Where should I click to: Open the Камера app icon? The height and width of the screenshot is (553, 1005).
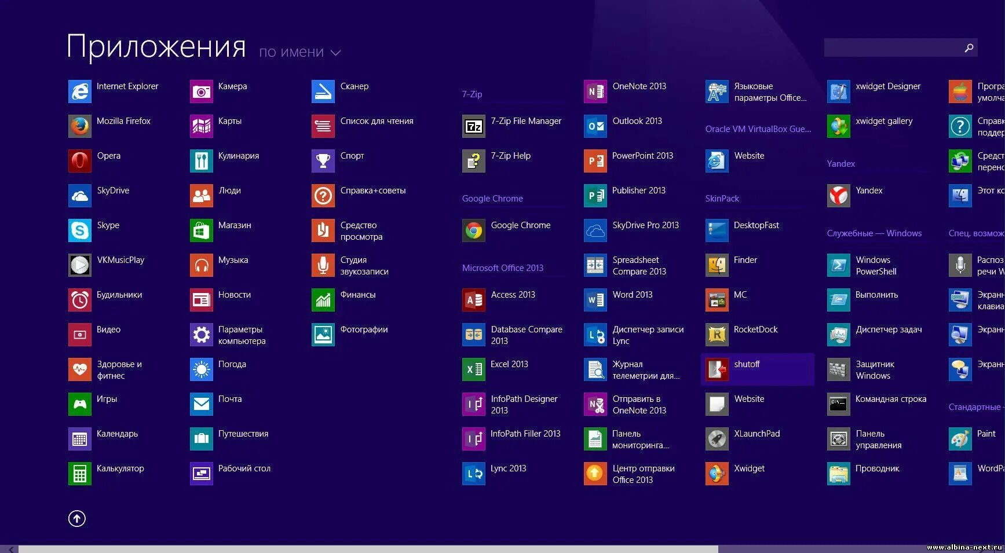point(201,91)
